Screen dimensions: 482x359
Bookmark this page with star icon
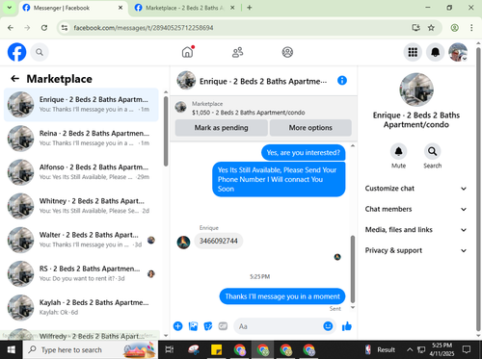(431, 28)
